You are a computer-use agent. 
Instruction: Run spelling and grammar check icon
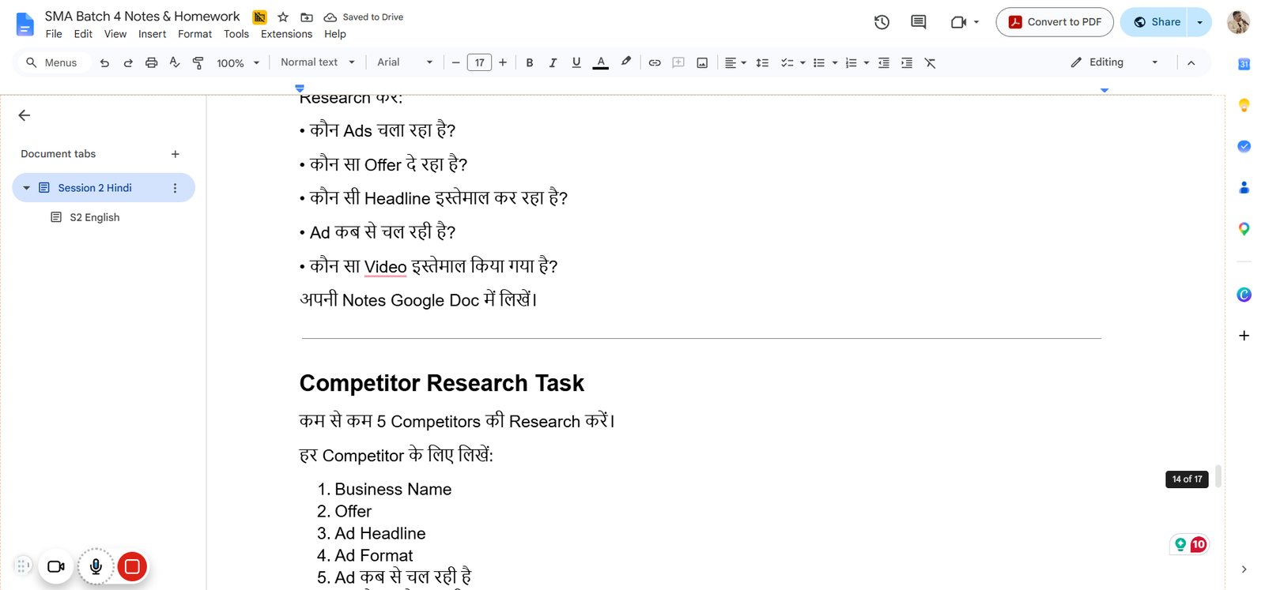[175, 62]
